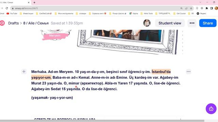
Task: Open the Hints Tools bookmark folder
Action: [x=147, y=14]
